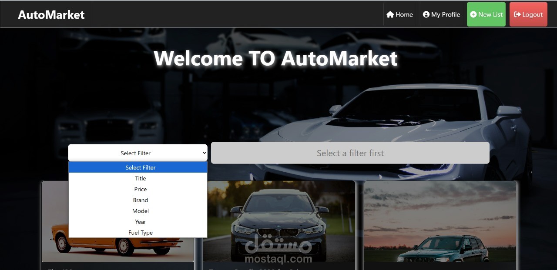Create a listing with New List text
Viewport: 557px width, 270px height.
(490, 14)
